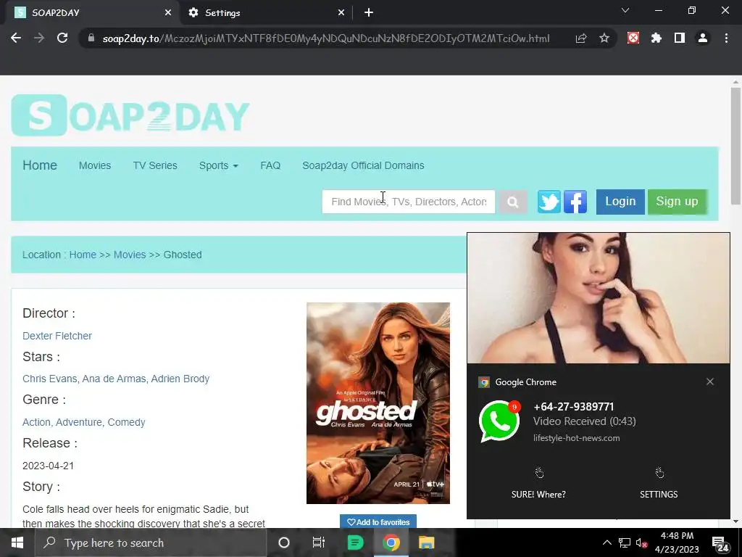
Task: Click the address bar URL
Action: tap(326, 38)
